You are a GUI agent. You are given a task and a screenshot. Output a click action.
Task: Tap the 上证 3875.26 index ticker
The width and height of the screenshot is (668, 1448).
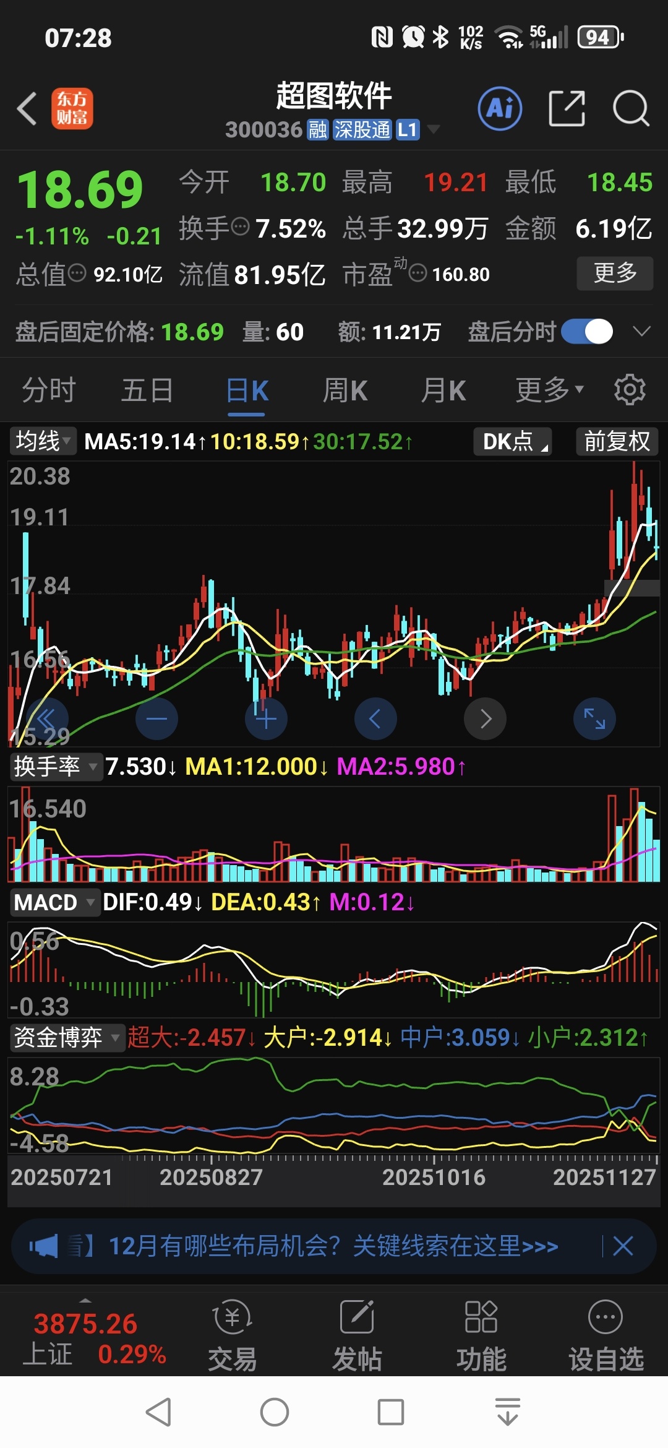tap(94, 1338)
